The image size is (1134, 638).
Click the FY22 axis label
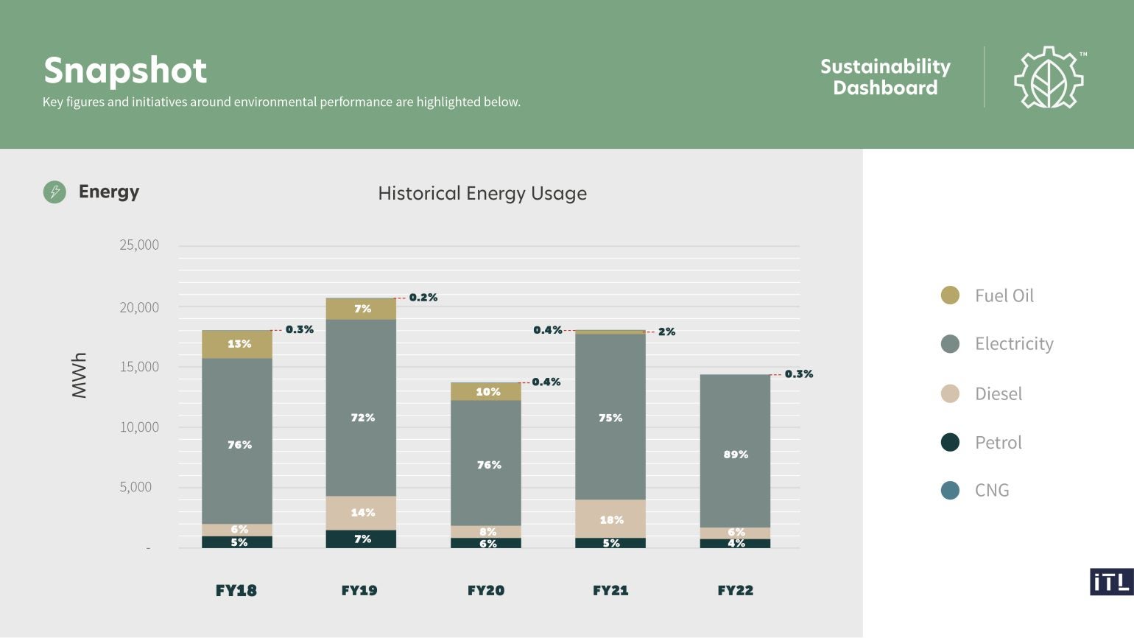pos(735,590)
